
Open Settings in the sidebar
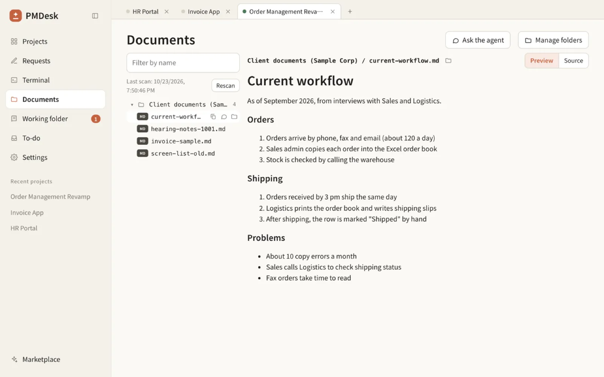coord(55,157)
